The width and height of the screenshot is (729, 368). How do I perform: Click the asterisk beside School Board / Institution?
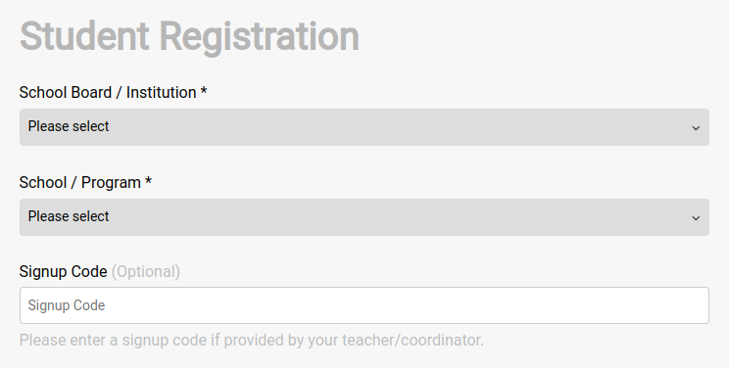point(204,90)
